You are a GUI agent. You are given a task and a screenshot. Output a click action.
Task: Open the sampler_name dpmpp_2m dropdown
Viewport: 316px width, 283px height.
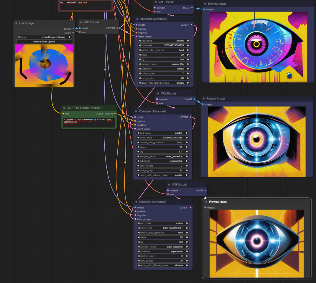pos(164,64)
